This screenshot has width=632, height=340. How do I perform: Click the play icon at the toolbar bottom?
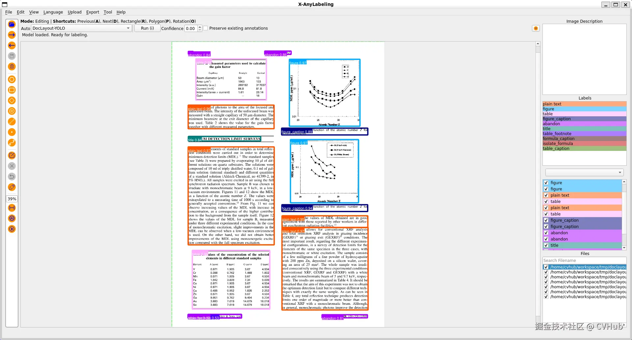[12, 229]
